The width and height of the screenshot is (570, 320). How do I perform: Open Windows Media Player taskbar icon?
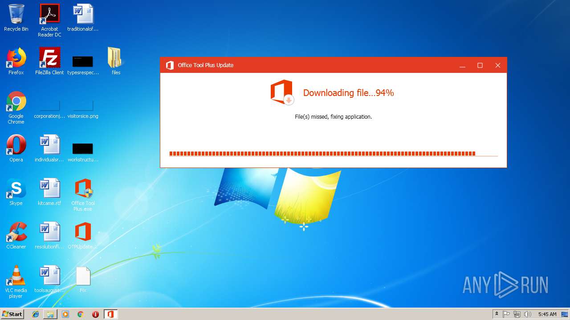[65, 314]
